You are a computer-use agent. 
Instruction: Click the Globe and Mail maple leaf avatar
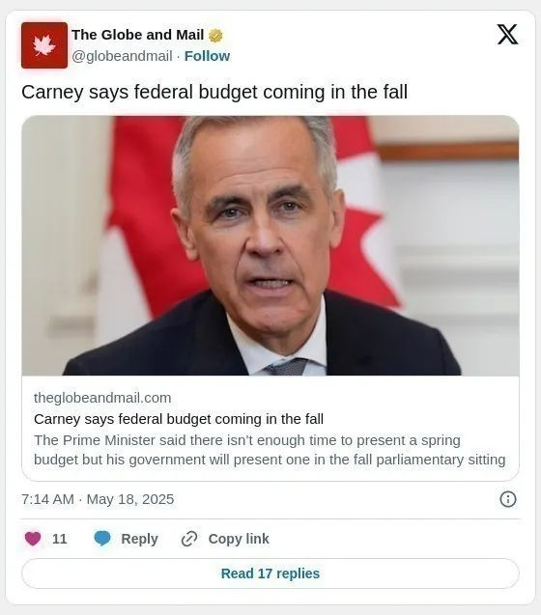(44, 45)
